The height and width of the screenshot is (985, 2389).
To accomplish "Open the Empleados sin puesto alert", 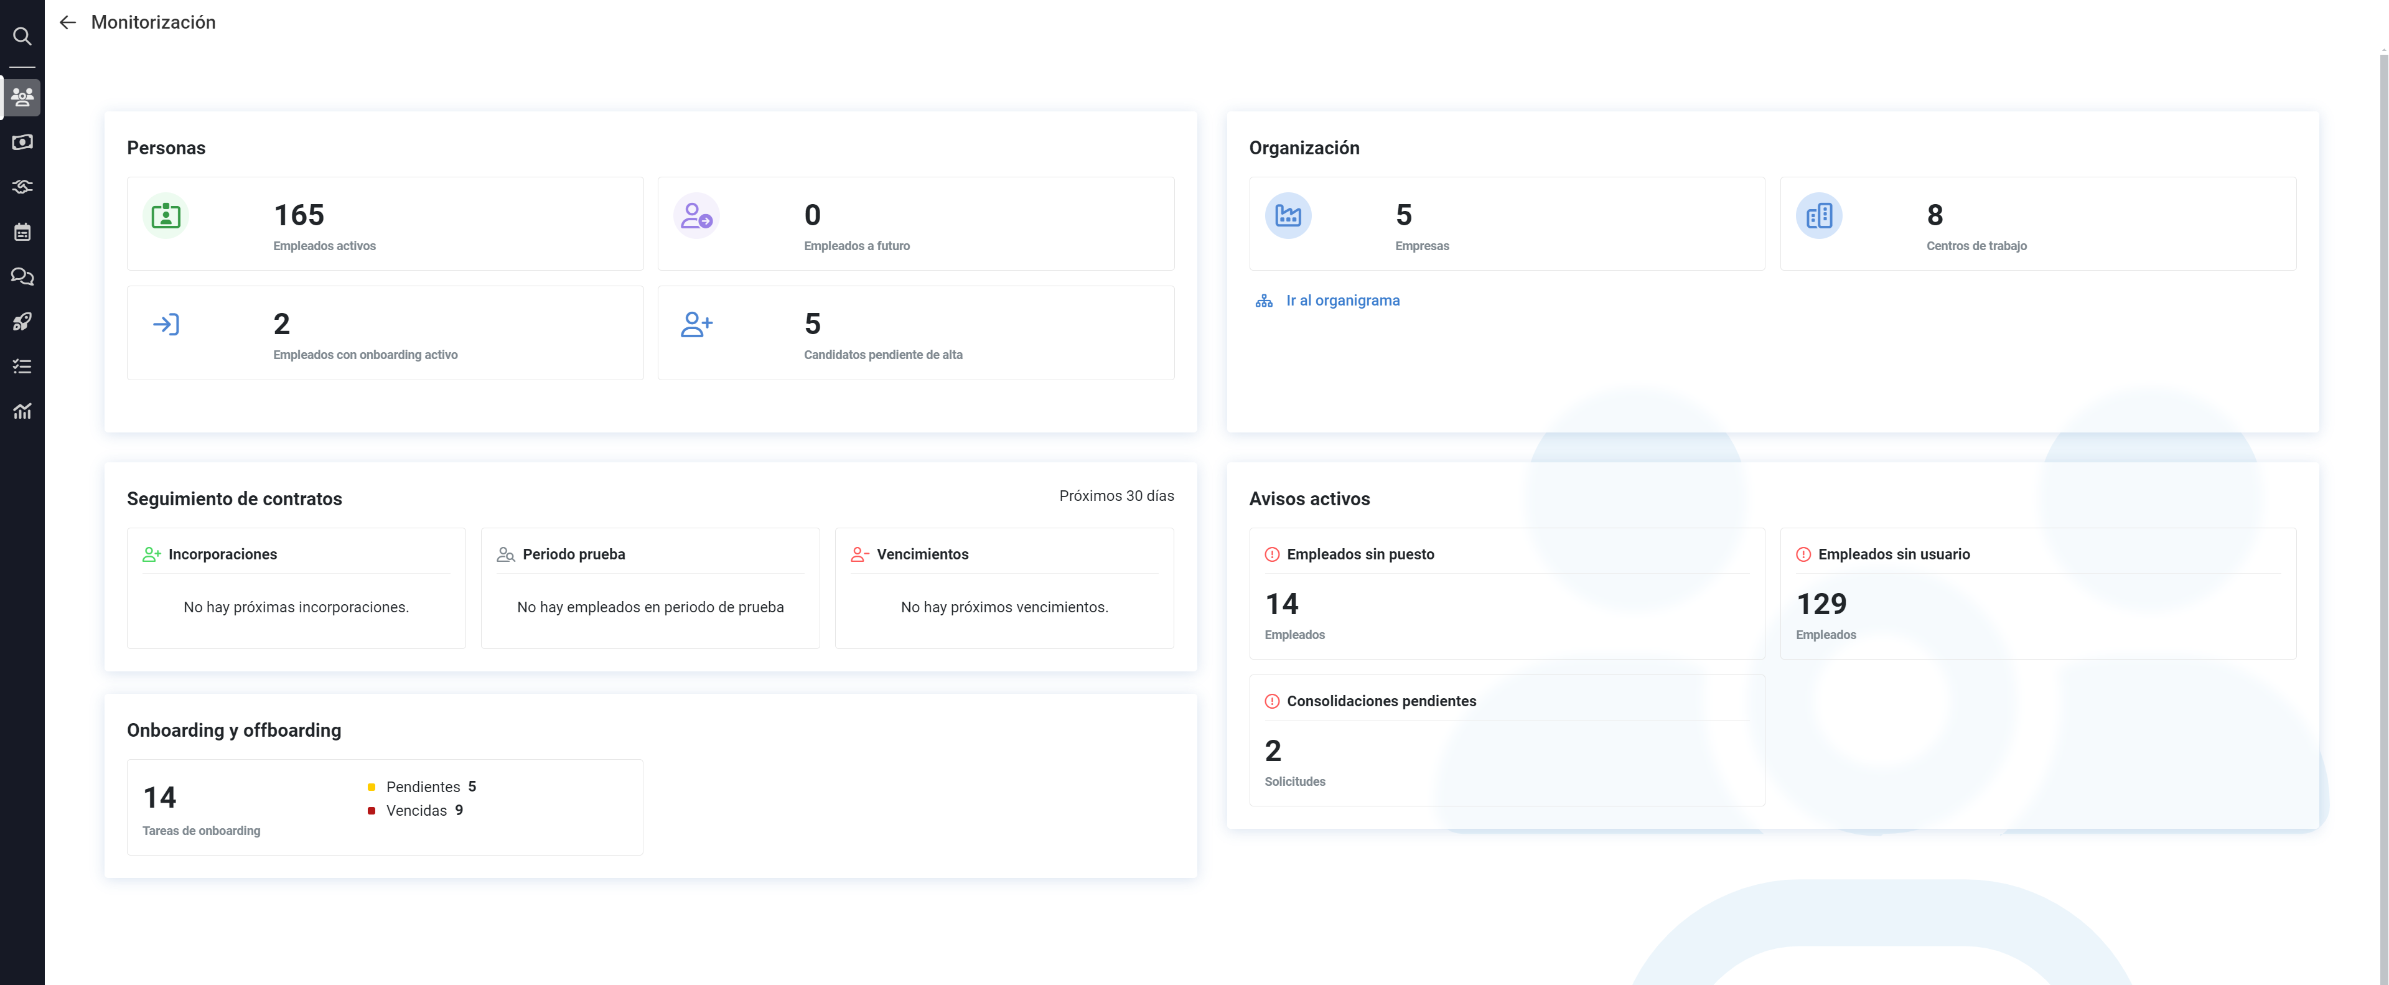I will pos(1506,594).
